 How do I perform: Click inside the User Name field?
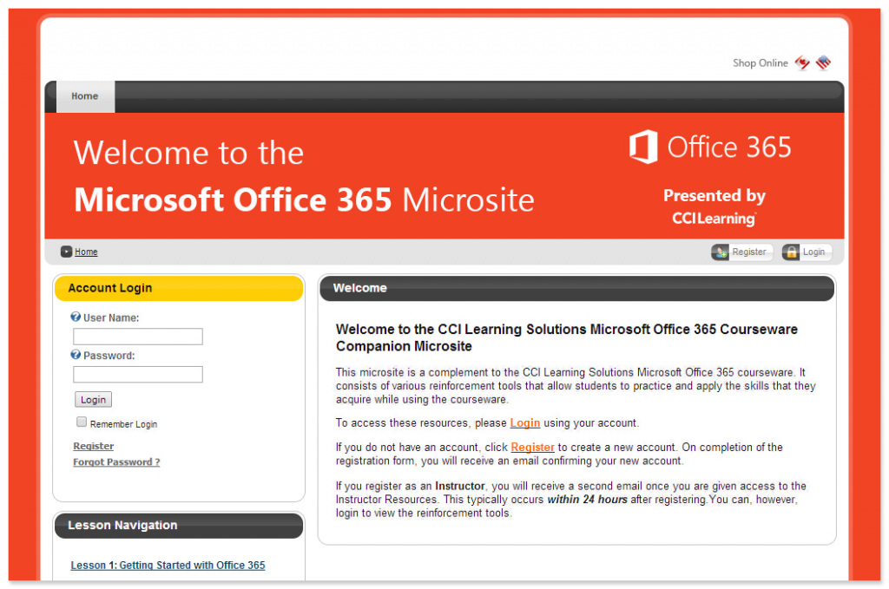point(137,336)
